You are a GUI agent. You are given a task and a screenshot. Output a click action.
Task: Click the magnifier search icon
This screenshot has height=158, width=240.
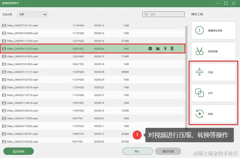click(146, 14)
